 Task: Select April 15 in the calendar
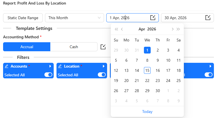pyautogui.click(x=147, y=70)
